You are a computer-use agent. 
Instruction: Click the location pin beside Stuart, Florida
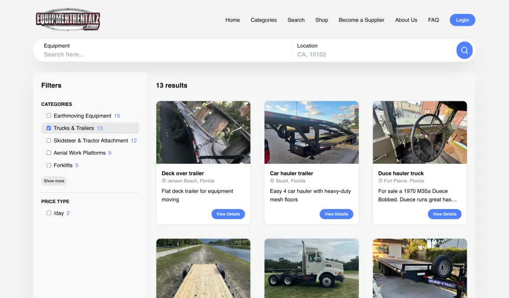(x=272, y=181)
